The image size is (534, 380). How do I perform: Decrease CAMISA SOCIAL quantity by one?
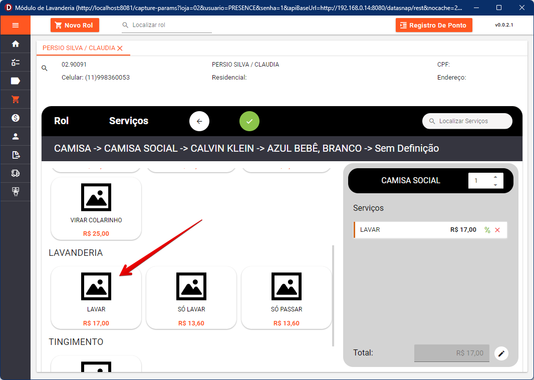tap(495, 185)
